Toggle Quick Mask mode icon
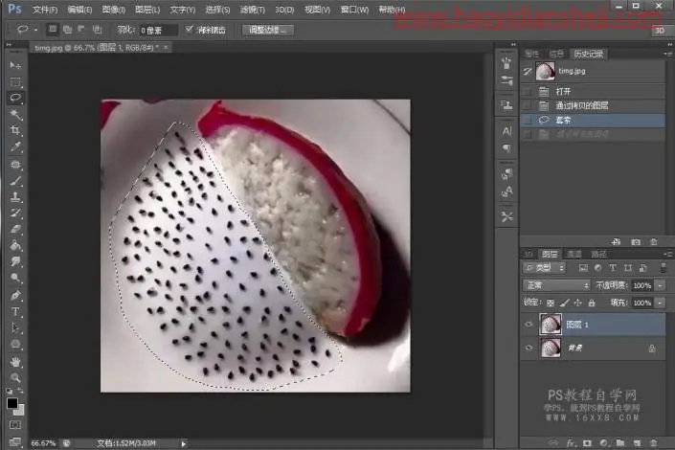This screenshot has height=450, width=675. pyautogui.click(x=15, y=425)
